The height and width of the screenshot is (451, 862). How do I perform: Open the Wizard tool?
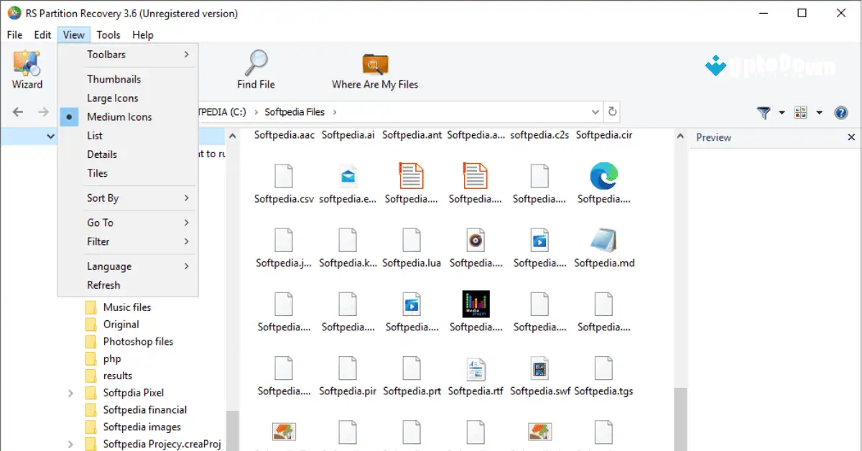pos(27,68)
